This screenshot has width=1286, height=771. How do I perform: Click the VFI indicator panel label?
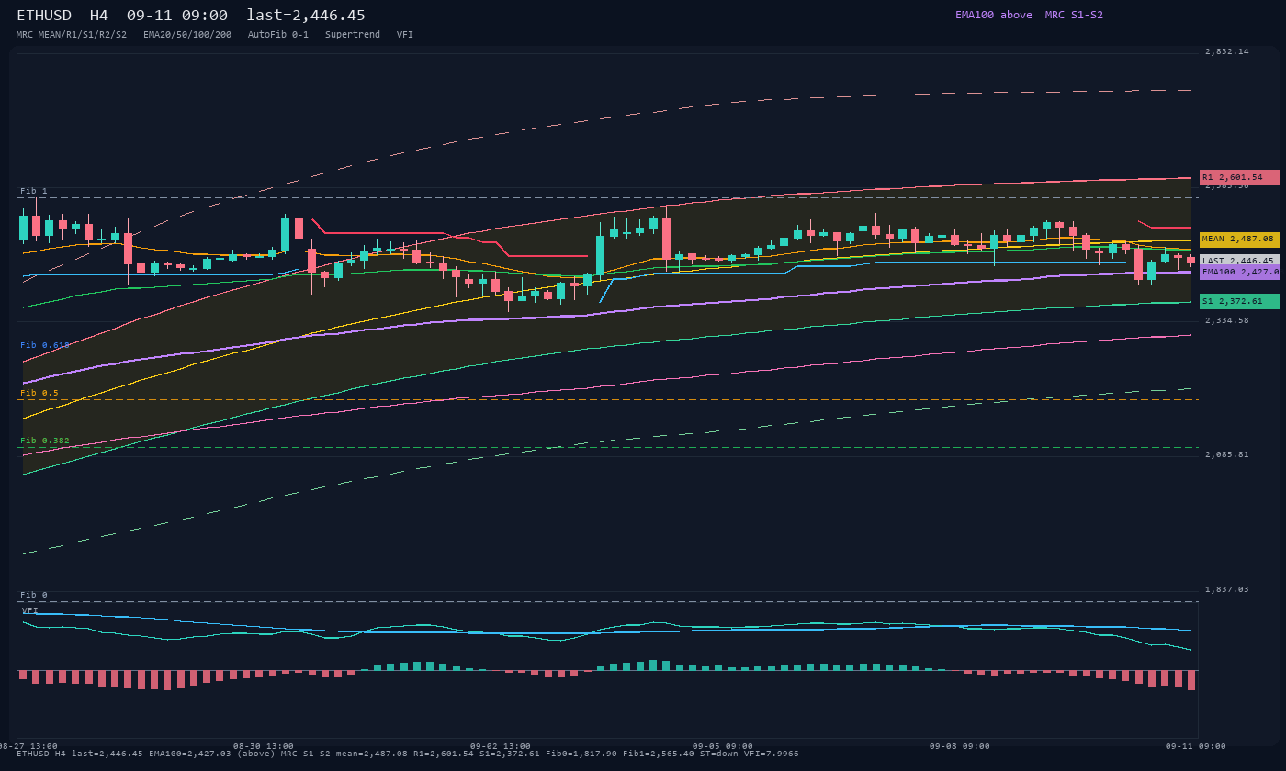30,610
